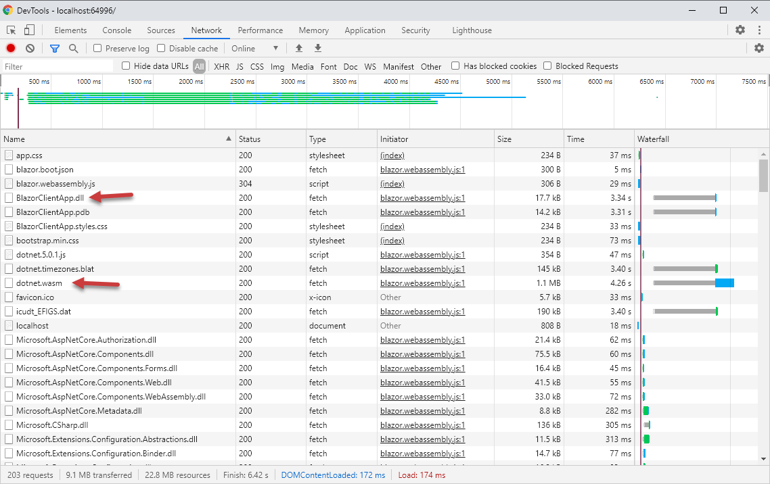Import a HAR file via the upload arrow
770x484 pixels.
point(298,48)
